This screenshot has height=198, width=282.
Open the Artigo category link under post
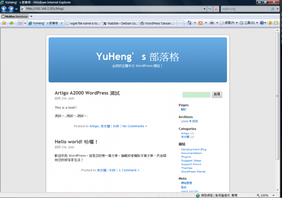pyautogui.click(x=94, y=126)
